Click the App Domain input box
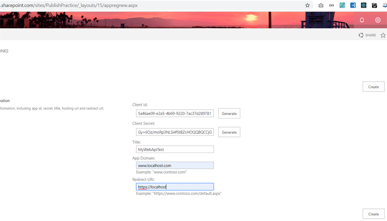Viewport: 387px width, 221px height. pyautogui.click(x=175, y=165)
